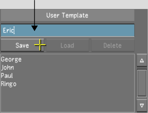Click the dimmed Load button
Viewport: 148px width, 113px height.
point(68,45)
